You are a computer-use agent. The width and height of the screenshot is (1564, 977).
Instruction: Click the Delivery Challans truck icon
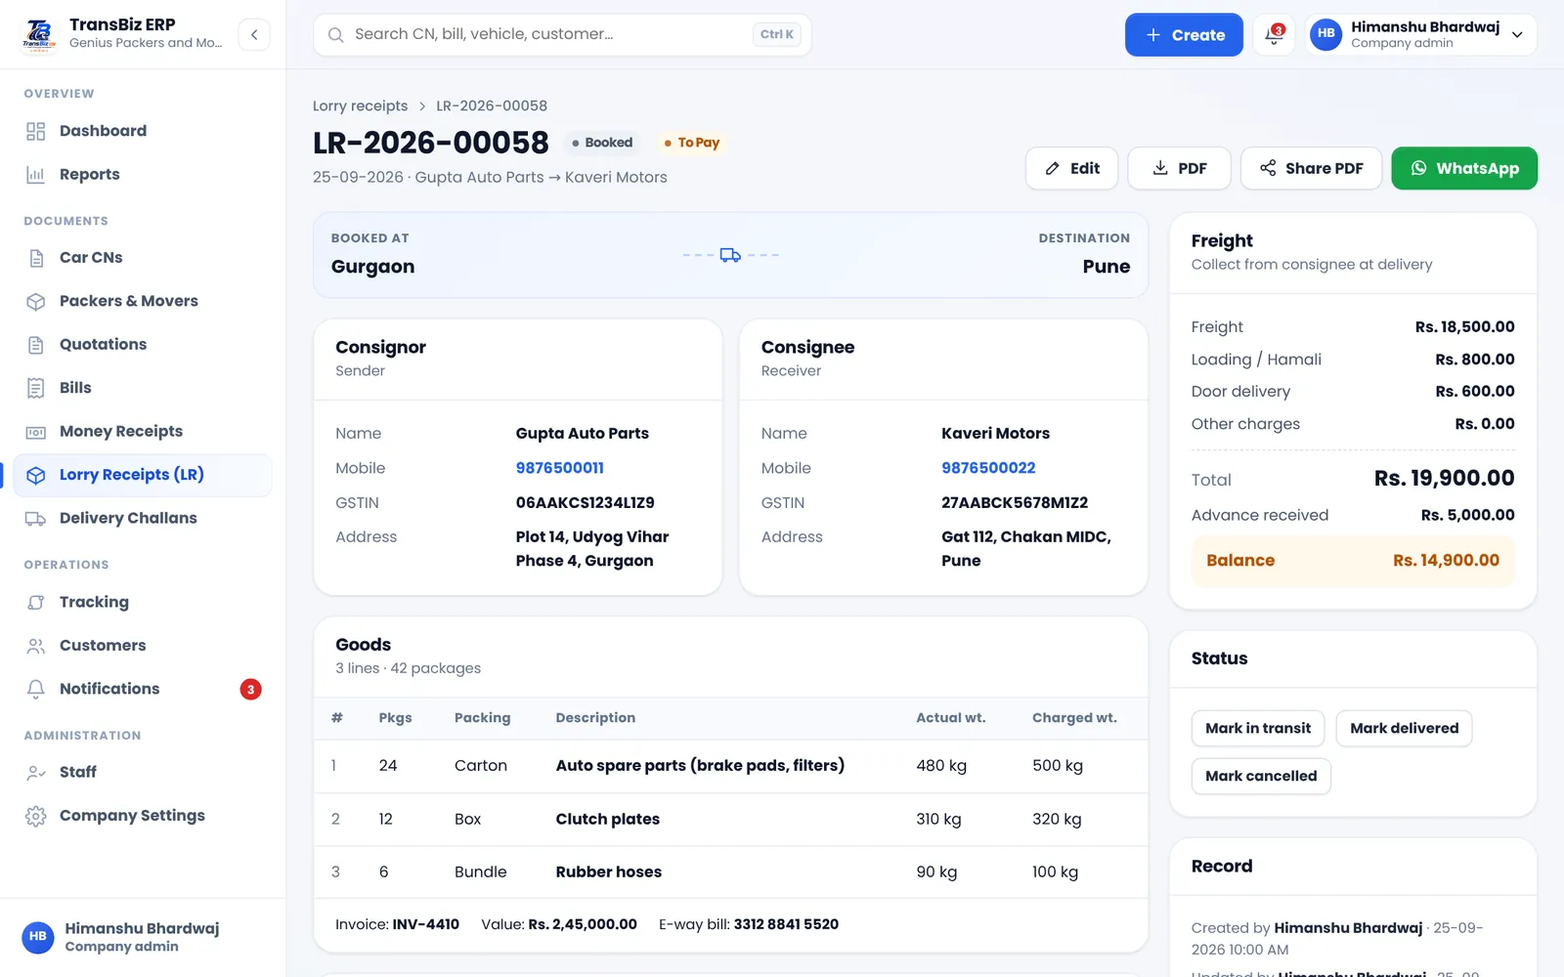[36, 519]
